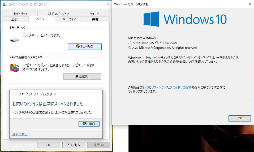Click the エラー チェック (ローカル ディスク (C:)) dialog title
This screenshot has height=152, width=254.
34,94
